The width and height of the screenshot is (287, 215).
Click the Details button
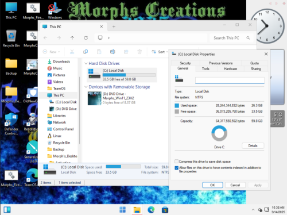pyautogui.click(x=253, y=145)
